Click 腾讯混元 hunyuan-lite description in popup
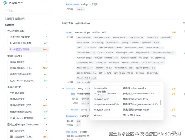The height and width of the screenshot is (140, 185). 135,88
